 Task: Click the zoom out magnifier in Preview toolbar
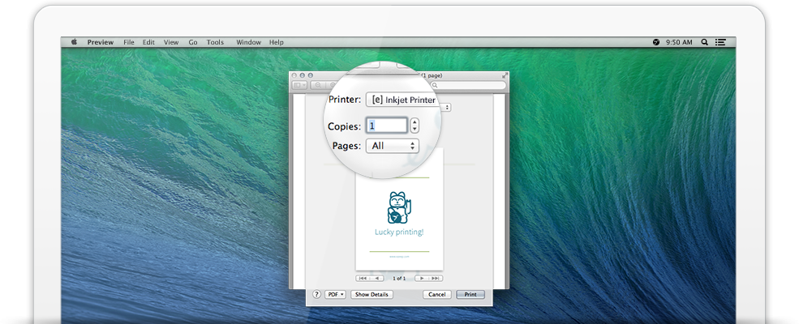pos(317,85)
